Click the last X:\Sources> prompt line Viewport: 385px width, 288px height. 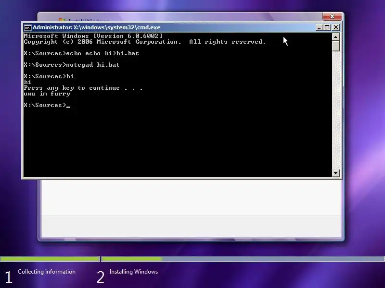pyautogui.click(x=47, y=105)
